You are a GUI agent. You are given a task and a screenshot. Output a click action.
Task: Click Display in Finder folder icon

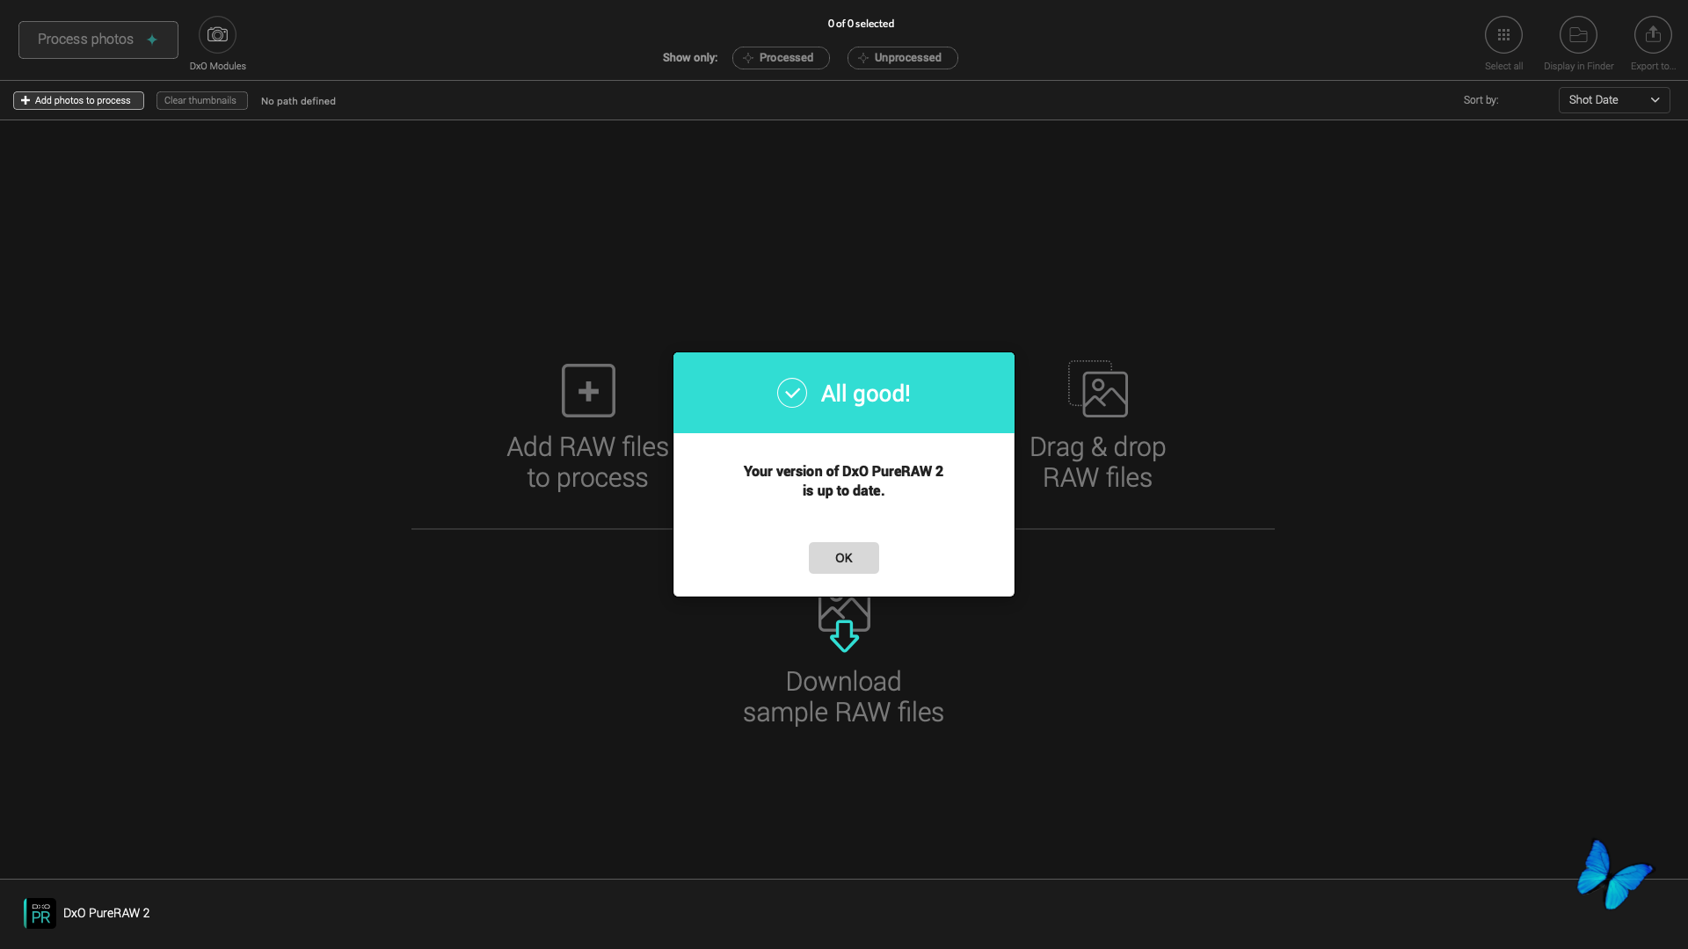1578,35
